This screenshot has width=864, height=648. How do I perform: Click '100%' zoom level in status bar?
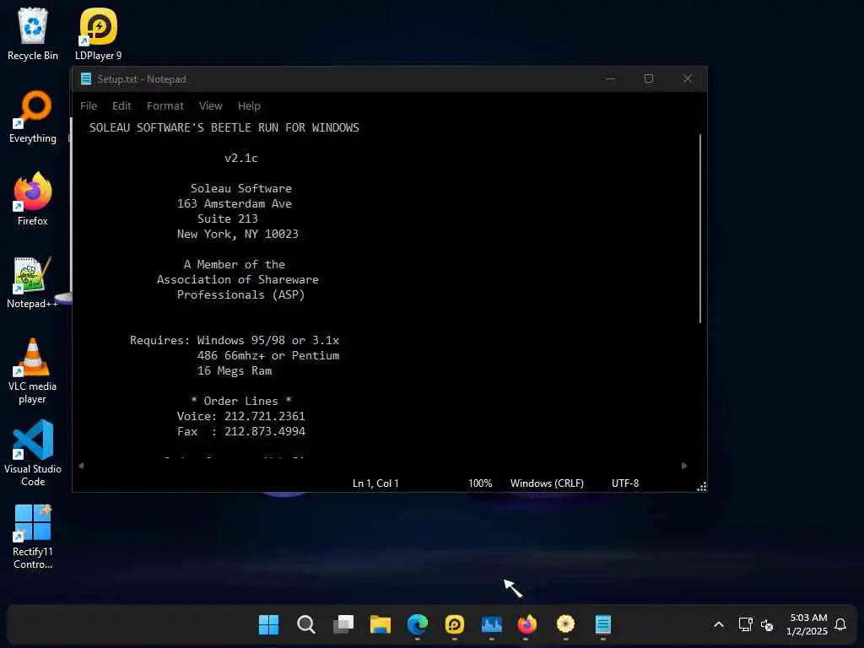pyautogui.click(x=480, y=483)
